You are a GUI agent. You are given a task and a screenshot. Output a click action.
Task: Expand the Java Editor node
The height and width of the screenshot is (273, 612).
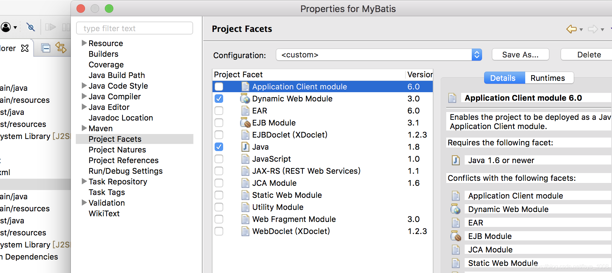pos(84,107)
